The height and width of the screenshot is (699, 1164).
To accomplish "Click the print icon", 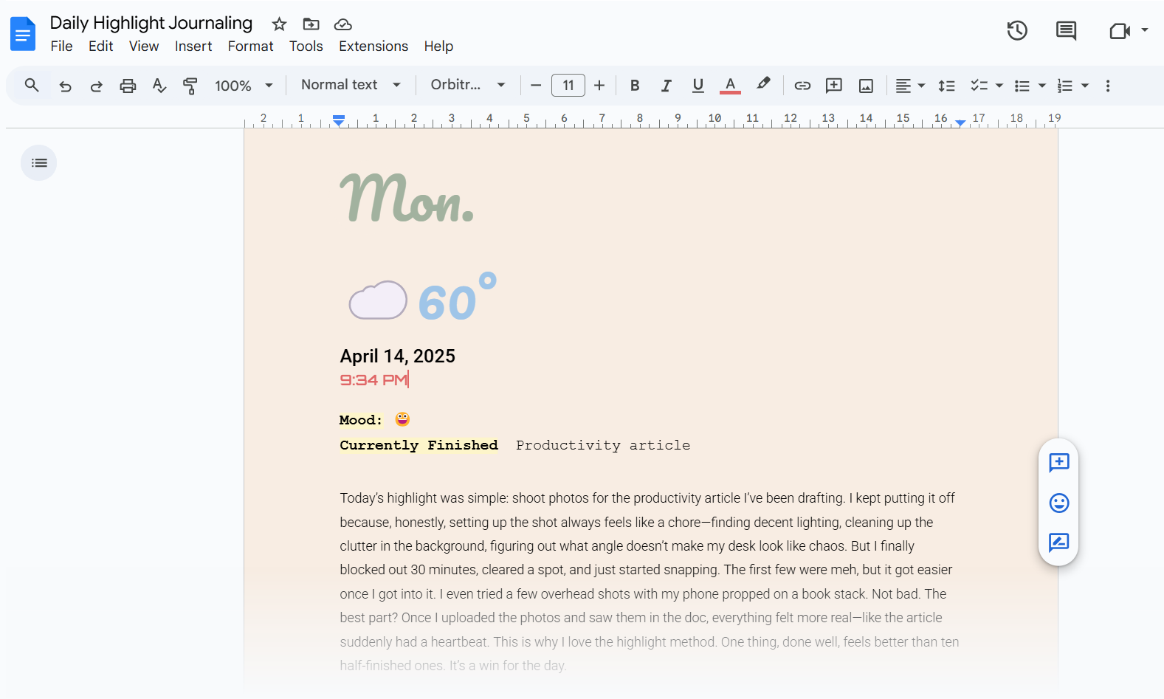I will tap(128, 86).
